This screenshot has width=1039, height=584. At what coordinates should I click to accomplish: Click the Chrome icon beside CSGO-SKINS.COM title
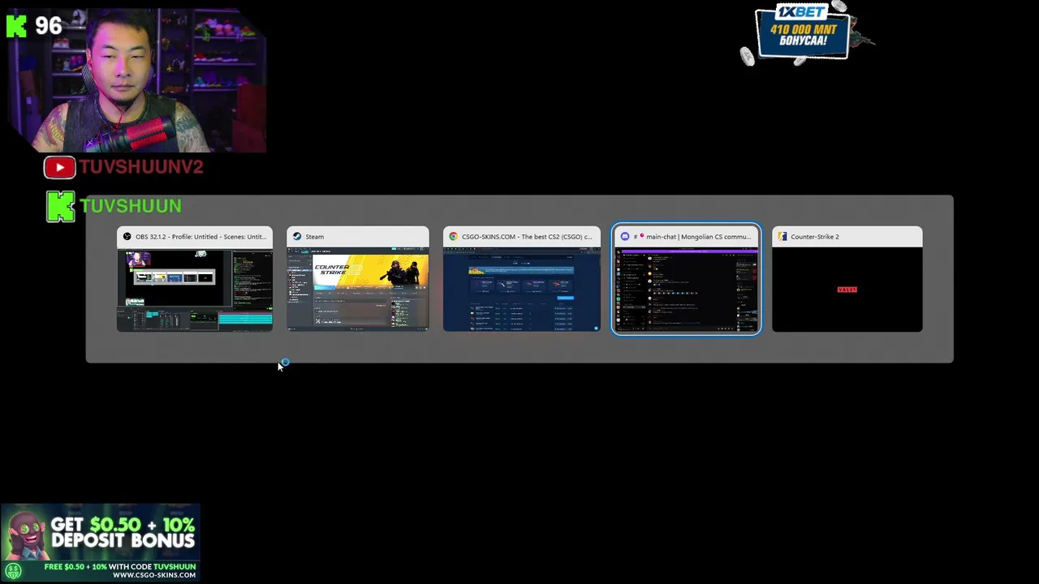point(454,237)
